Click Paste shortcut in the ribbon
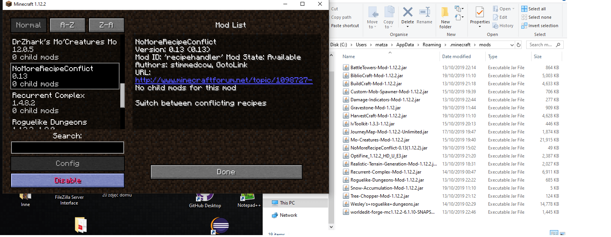This screenshot has height=237, width=611. (x=345, y=26)
